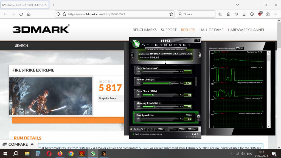Viewport: 281px width, 158px height.
Task: Open fan User Define icon beside Fan Speed
Action: (198, 117)
